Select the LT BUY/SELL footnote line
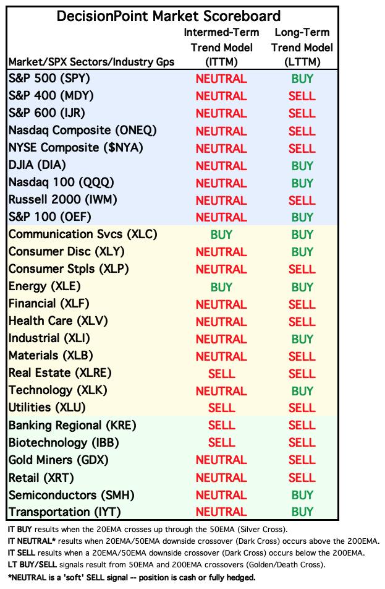 (167, 565)
